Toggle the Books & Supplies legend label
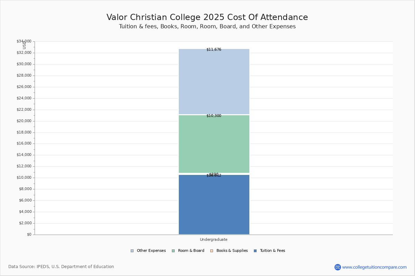Image resolution: width=415 pixels, height=276 pixels. [232, 251]
